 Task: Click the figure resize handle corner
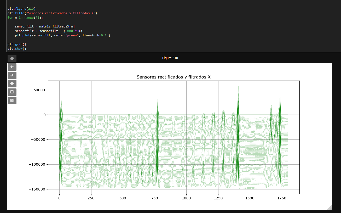pyautogui.click(x=329, y=208)
